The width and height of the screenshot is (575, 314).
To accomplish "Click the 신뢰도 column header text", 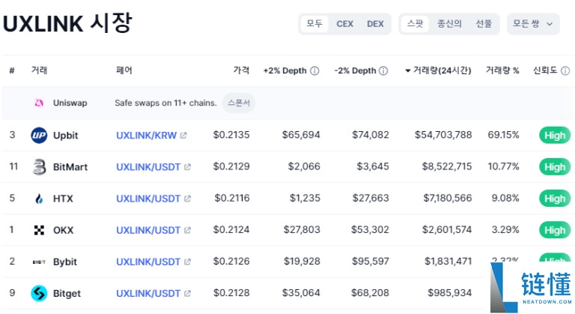I will (x=545, y=70).
